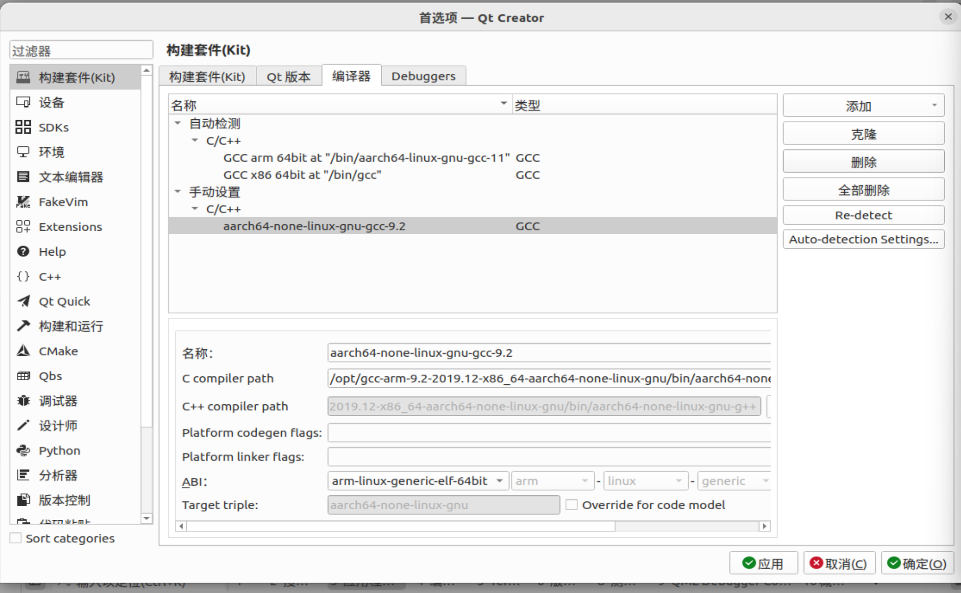Switch to the Qt 版本 tab

(x=288, y=77)
